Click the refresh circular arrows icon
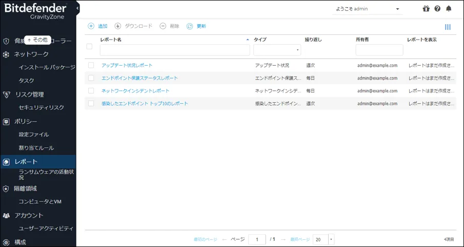Image resolution: width=464 pixels, height=247 pixels. click(x=190, y=26)
